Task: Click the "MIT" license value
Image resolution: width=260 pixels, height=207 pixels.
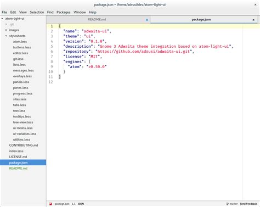Action: pyautogui.click(x=94, y=57)
